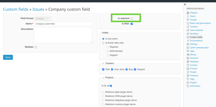Screen dimensions: 216x107
Task: Click the Agile board icon
Action: tap(188, 51)
